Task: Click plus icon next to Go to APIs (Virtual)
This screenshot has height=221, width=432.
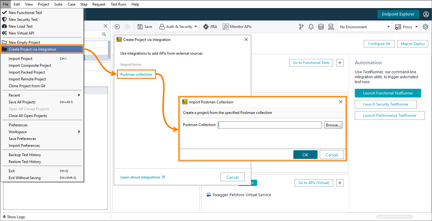Action: pyautogui.click(x=340, y=183)
